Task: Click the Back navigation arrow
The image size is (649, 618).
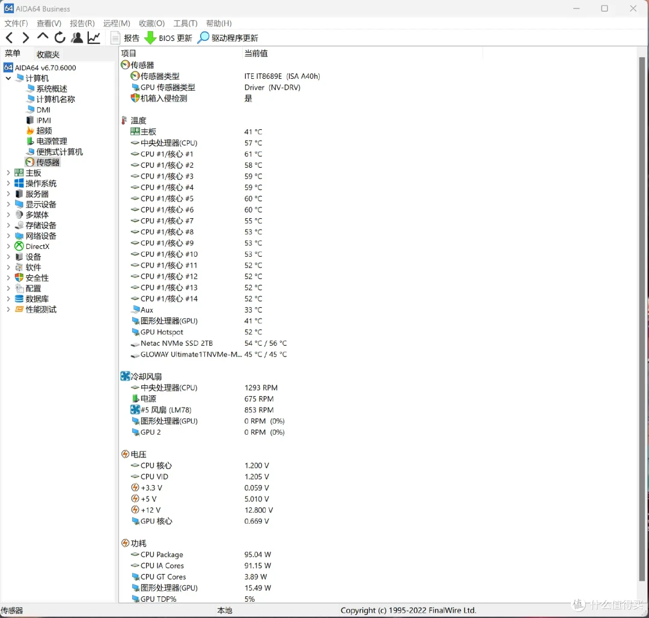Action: pyautogui.click(x=10, y=38)
